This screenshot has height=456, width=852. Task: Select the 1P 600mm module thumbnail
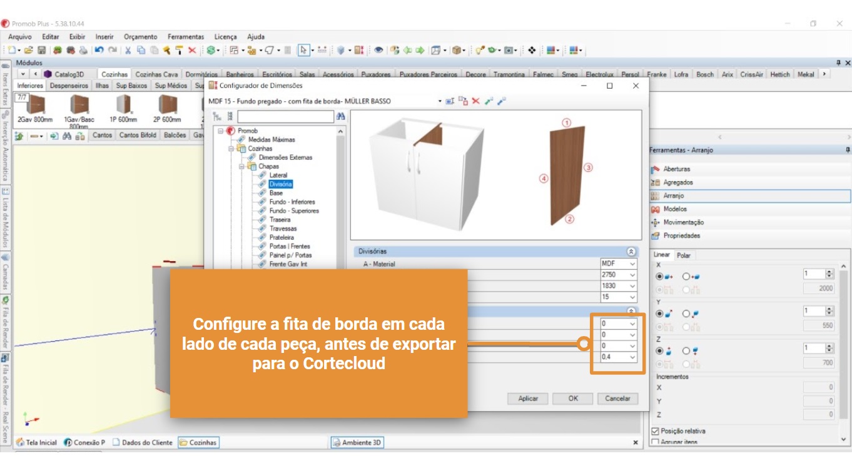pos(123,108)
